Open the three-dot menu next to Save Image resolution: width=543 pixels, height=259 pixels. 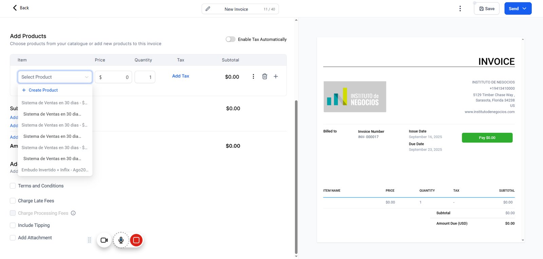[x=460, y=9]
